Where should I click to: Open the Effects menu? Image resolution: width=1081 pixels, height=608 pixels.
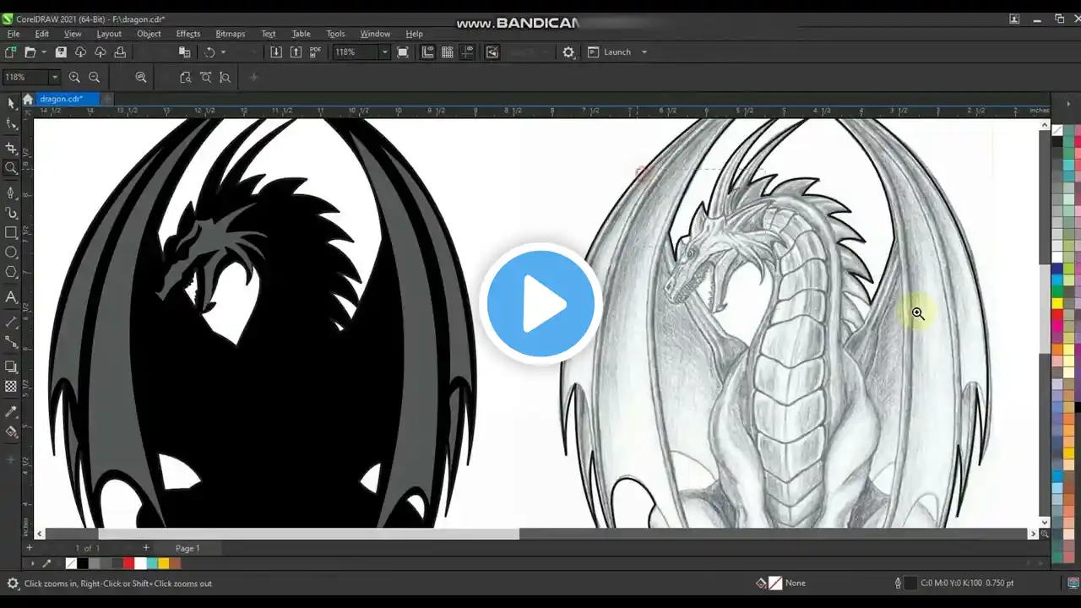pyautogui.click(x=188, y=34)
